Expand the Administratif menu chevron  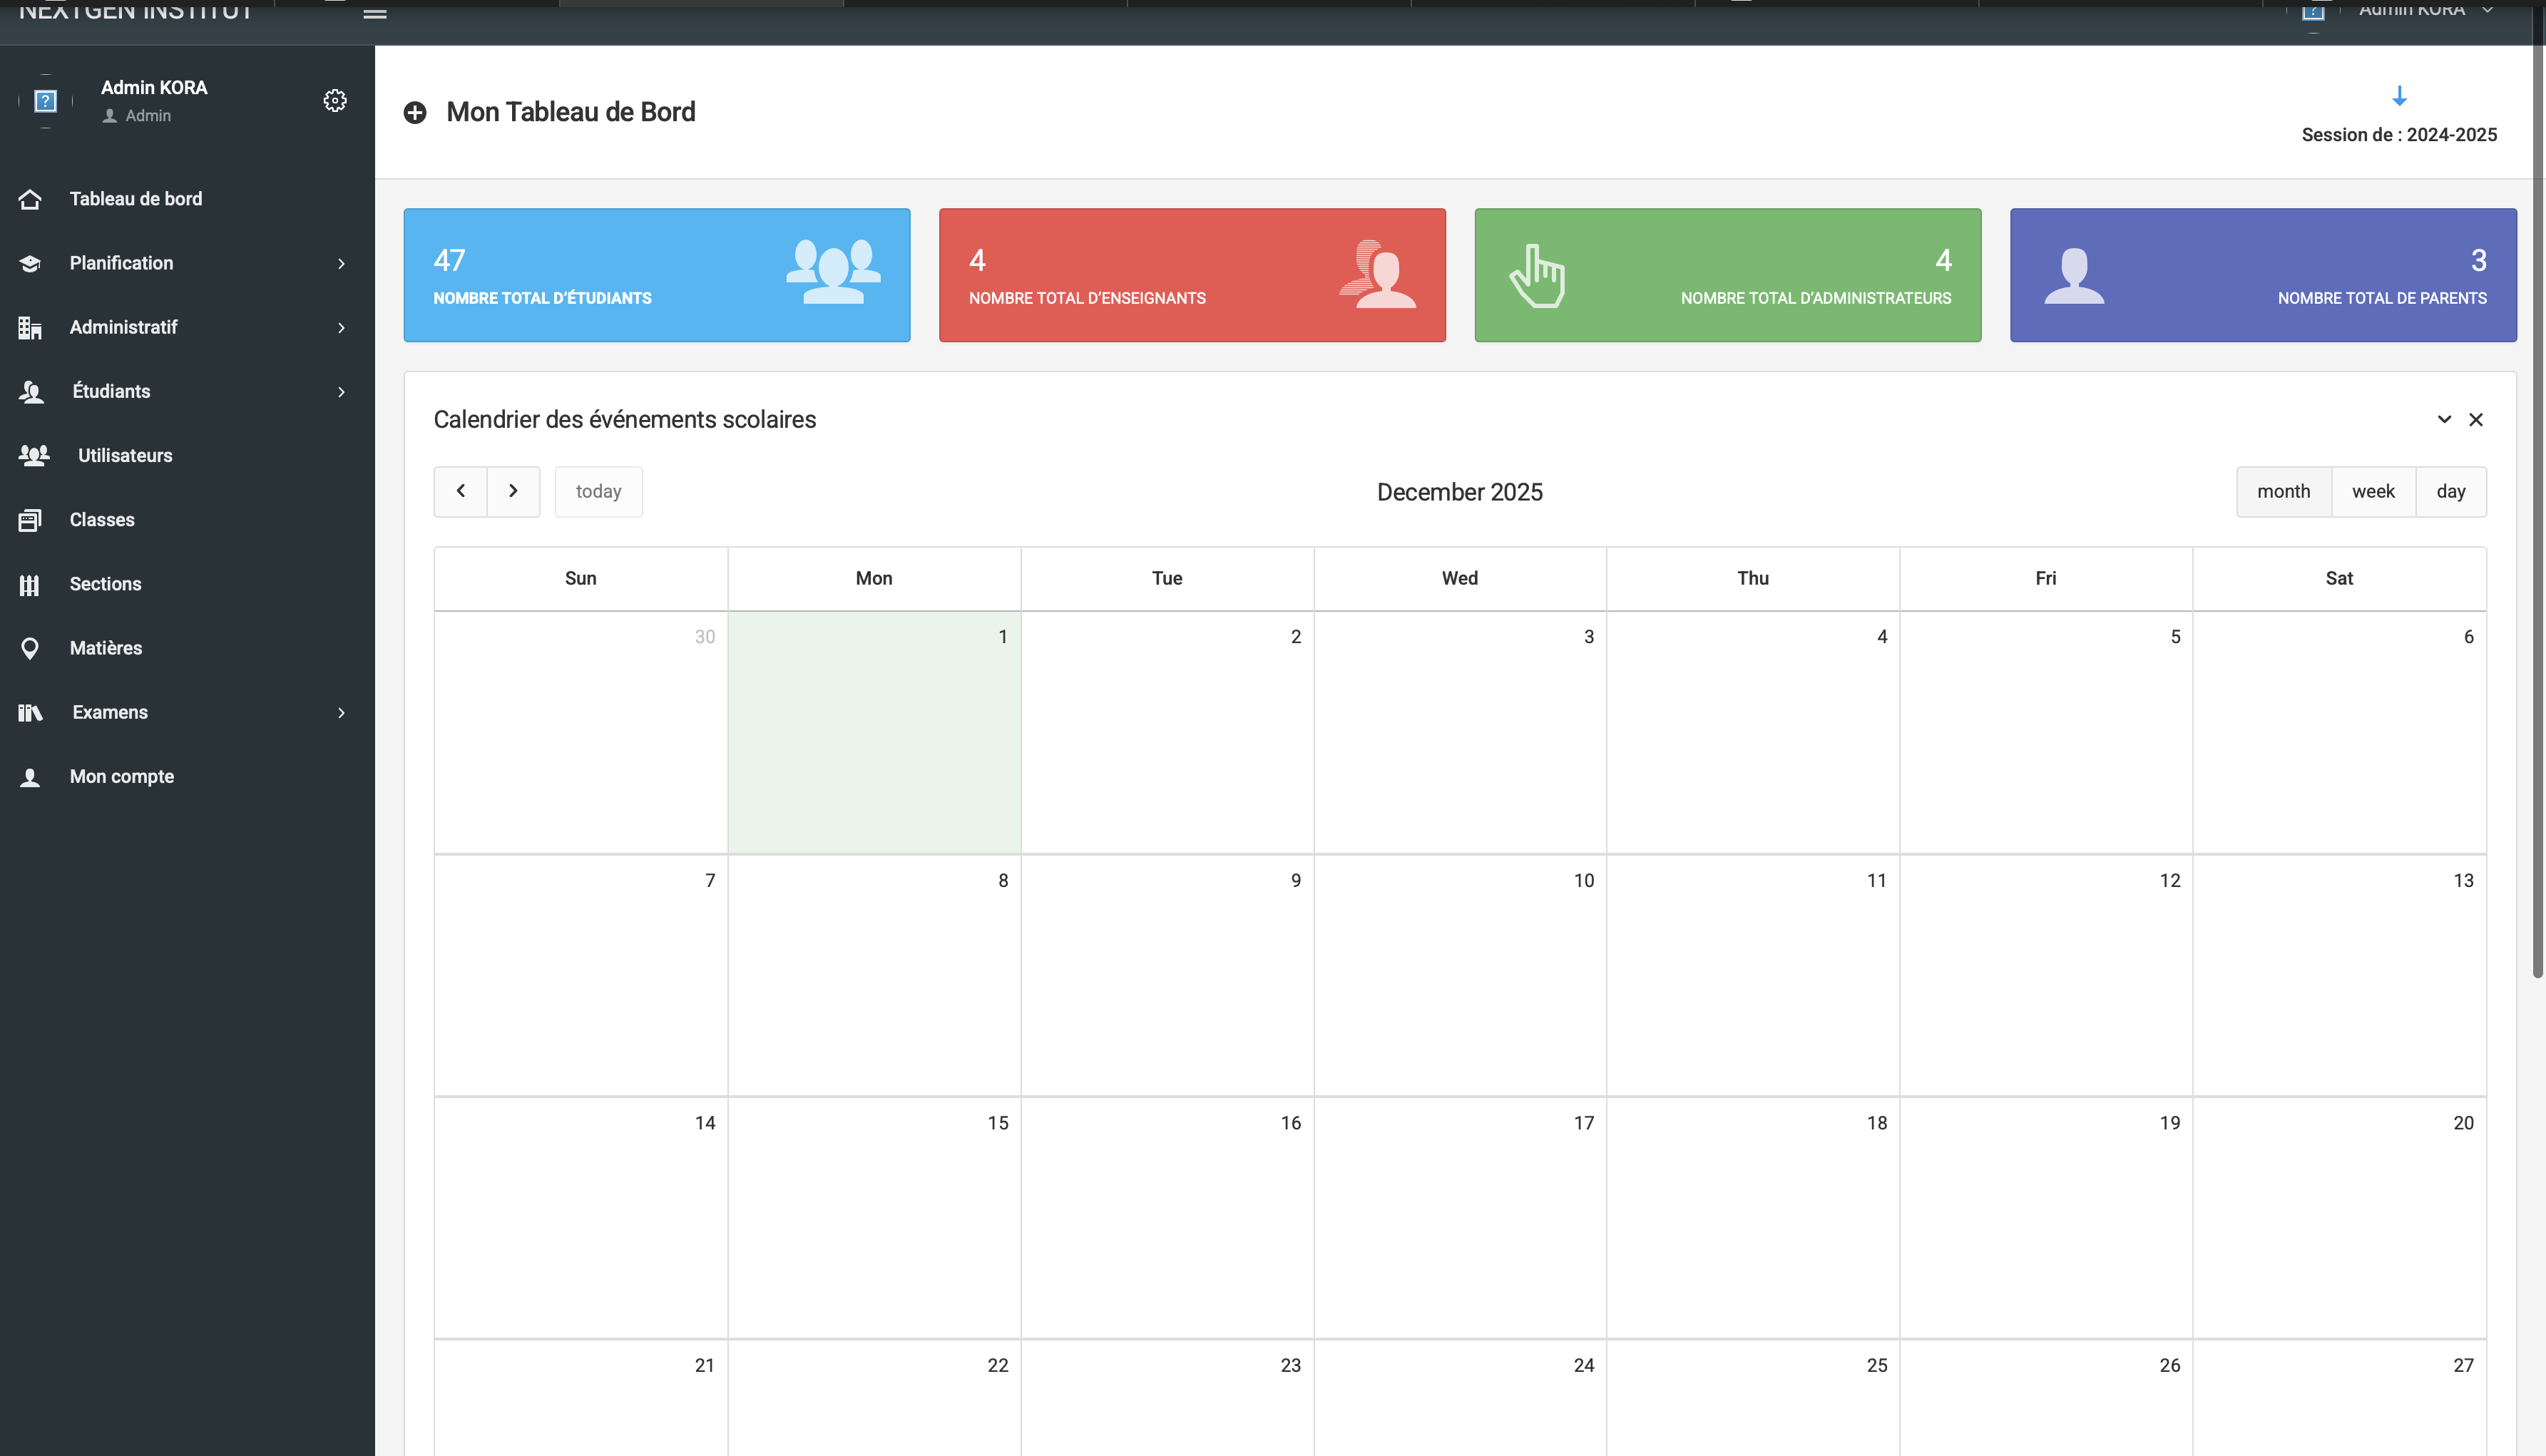341,328
